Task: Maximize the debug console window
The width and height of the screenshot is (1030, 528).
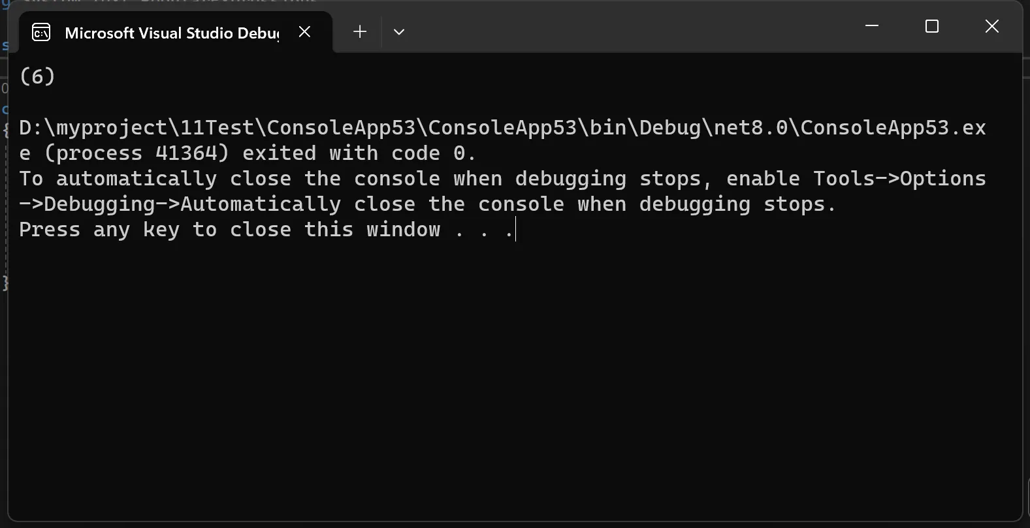Action: (x=932, y=26)
